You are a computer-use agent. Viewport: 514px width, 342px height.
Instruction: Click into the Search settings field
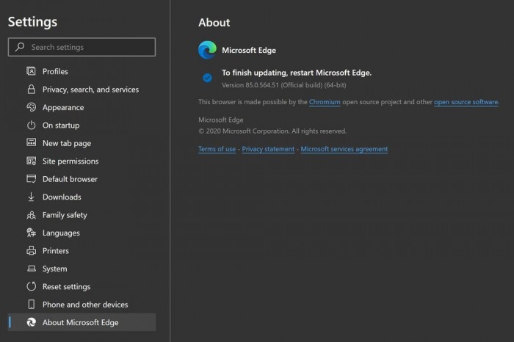click(x=90, y=47)
